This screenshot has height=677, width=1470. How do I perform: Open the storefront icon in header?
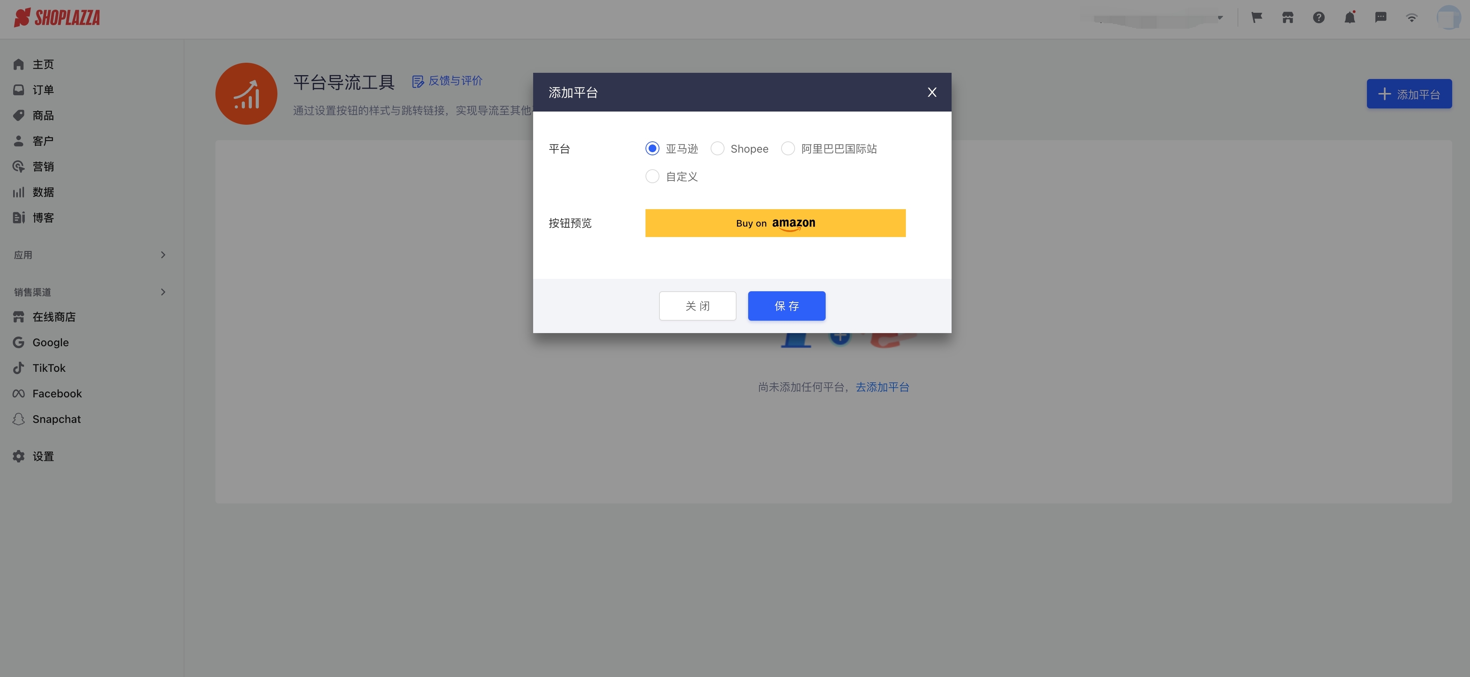click(1288, 18)
